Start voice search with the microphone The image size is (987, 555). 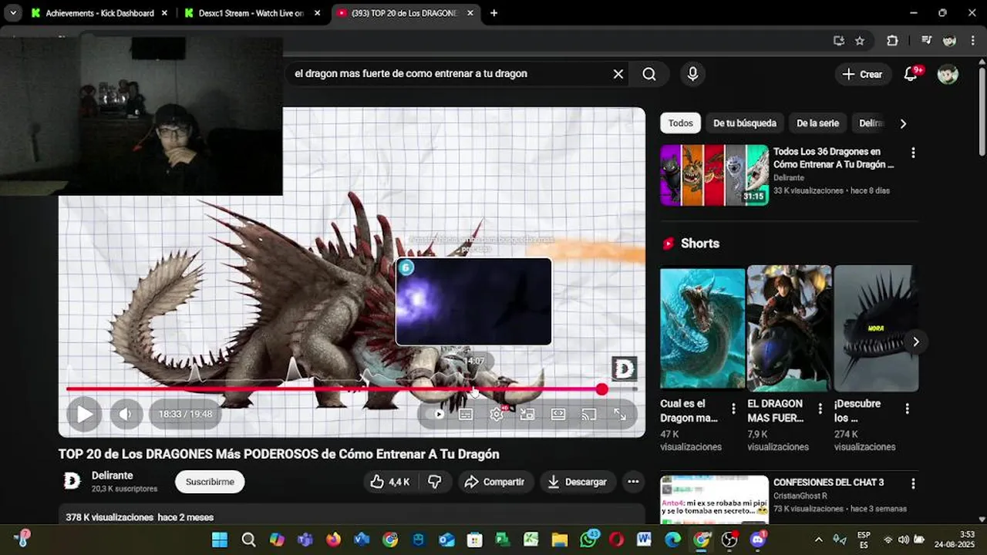pos(692,74)
